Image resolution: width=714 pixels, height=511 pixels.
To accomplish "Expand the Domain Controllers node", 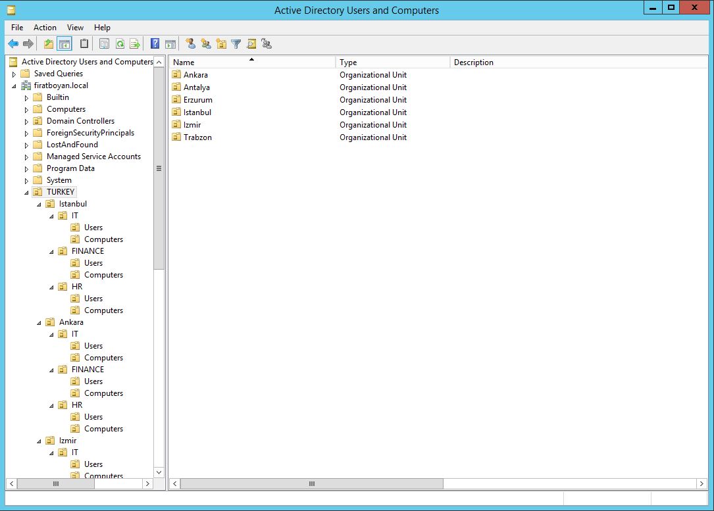I will tap(26, 121).
